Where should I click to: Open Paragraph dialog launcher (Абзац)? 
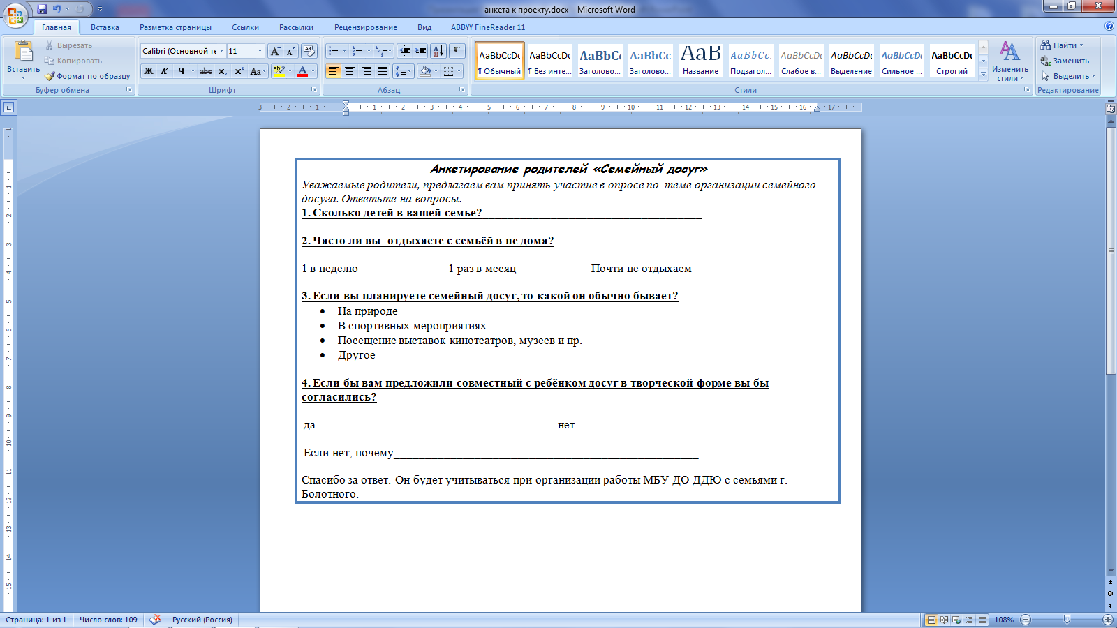(x=462, y=90)
